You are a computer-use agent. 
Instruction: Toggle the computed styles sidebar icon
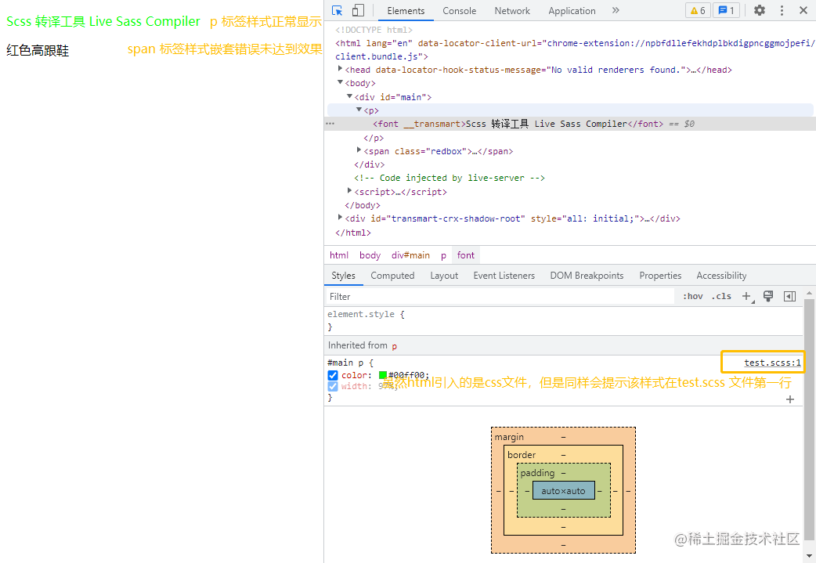click(789, 296)
